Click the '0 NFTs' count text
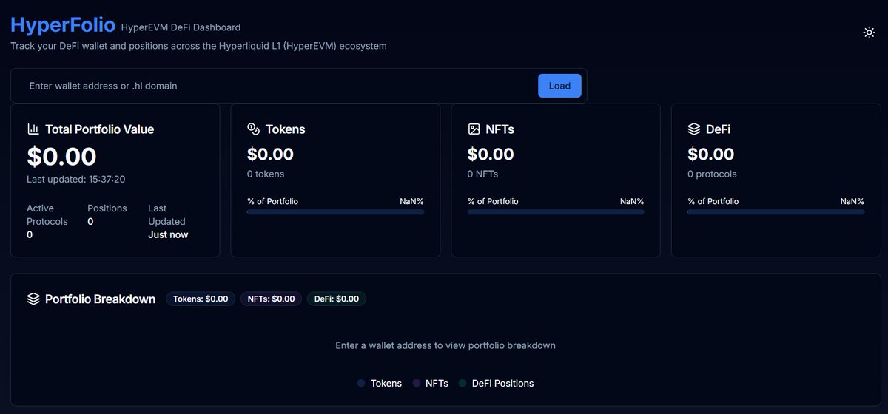 coord(482,174)
